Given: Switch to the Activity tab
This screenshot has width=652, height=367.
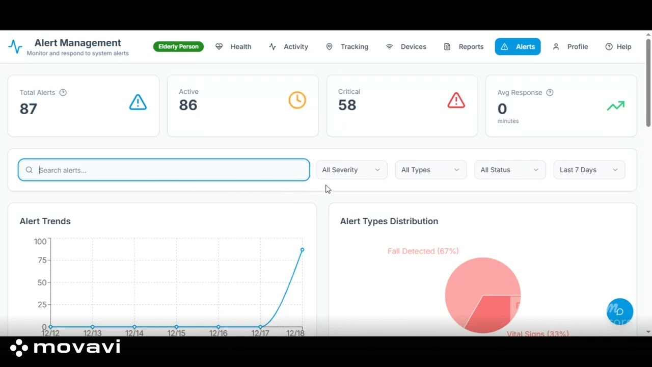Looking at the screenshot, I should coord(288,46).
